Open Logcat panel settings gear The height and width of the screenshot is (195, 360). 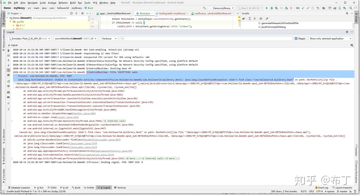tap(347, 32)
